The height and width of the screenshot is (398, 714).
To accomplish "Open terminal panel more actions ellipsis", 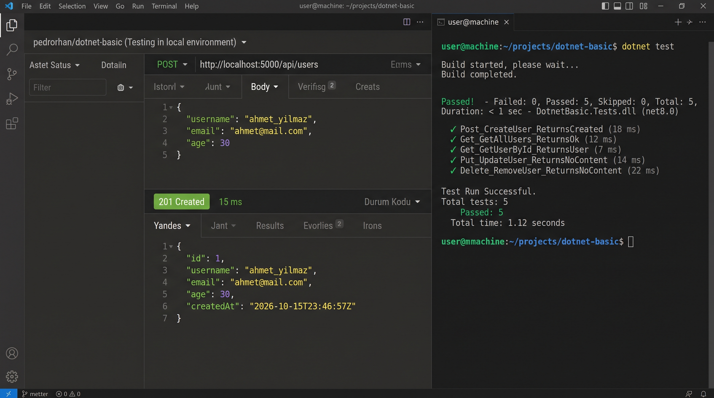I will click(x=702, y=22).
